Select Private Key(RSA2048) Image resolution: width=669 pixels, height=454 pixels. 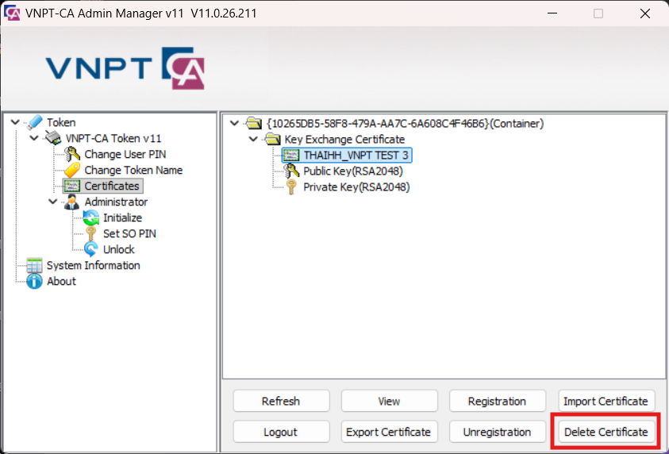356,187
